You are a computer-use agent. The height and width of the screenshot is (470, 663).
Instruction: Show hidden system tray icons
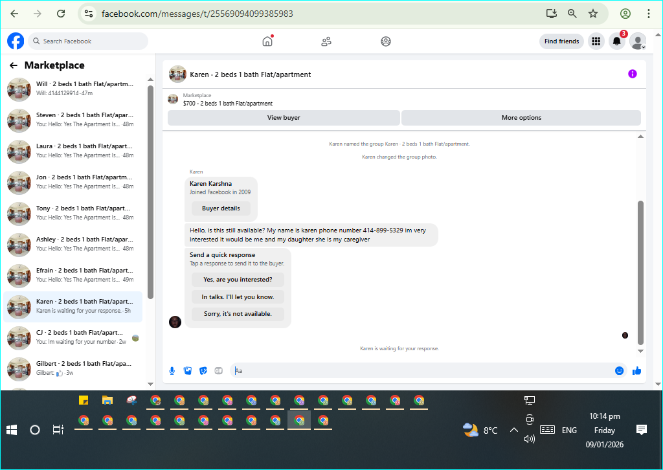point(513,430)
